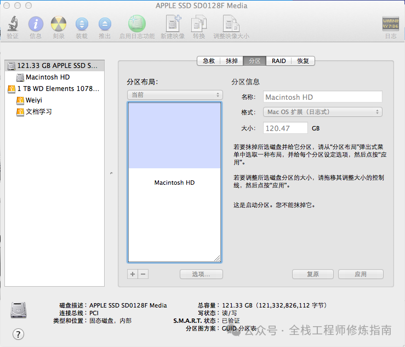Click the partition resize handle in the layout corner
This screenshot has width=405, height=347.
[x=218, y=259]
